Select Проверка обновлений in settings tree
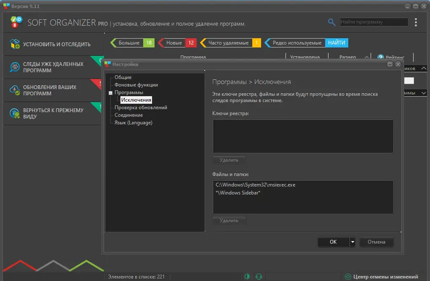430x281 pixels. point(141,108)
